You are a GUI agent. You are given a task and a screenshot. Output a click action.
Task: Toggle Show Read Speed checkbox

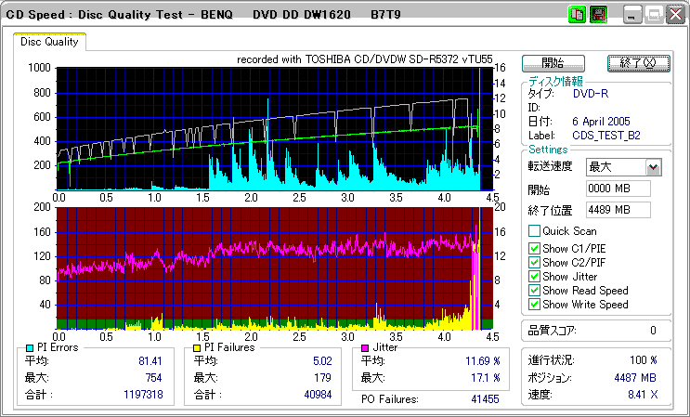coord(534,290)
